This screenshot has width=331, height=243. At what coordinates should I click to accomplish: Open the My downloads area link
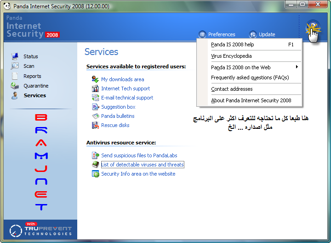tap(123, 79)
